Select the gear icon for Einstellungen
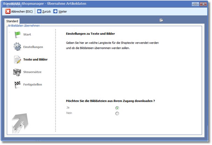The width and height of the screenshot is (212, 145). coord(17,47)
